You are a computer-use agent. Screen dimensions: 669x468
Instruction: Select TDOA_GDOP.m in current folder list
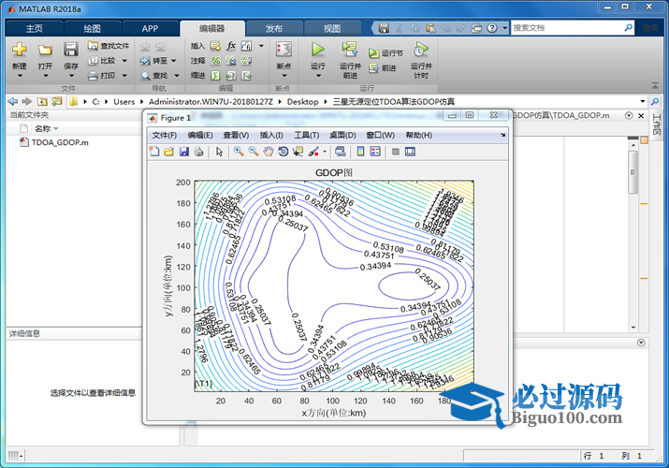point(60,143)
